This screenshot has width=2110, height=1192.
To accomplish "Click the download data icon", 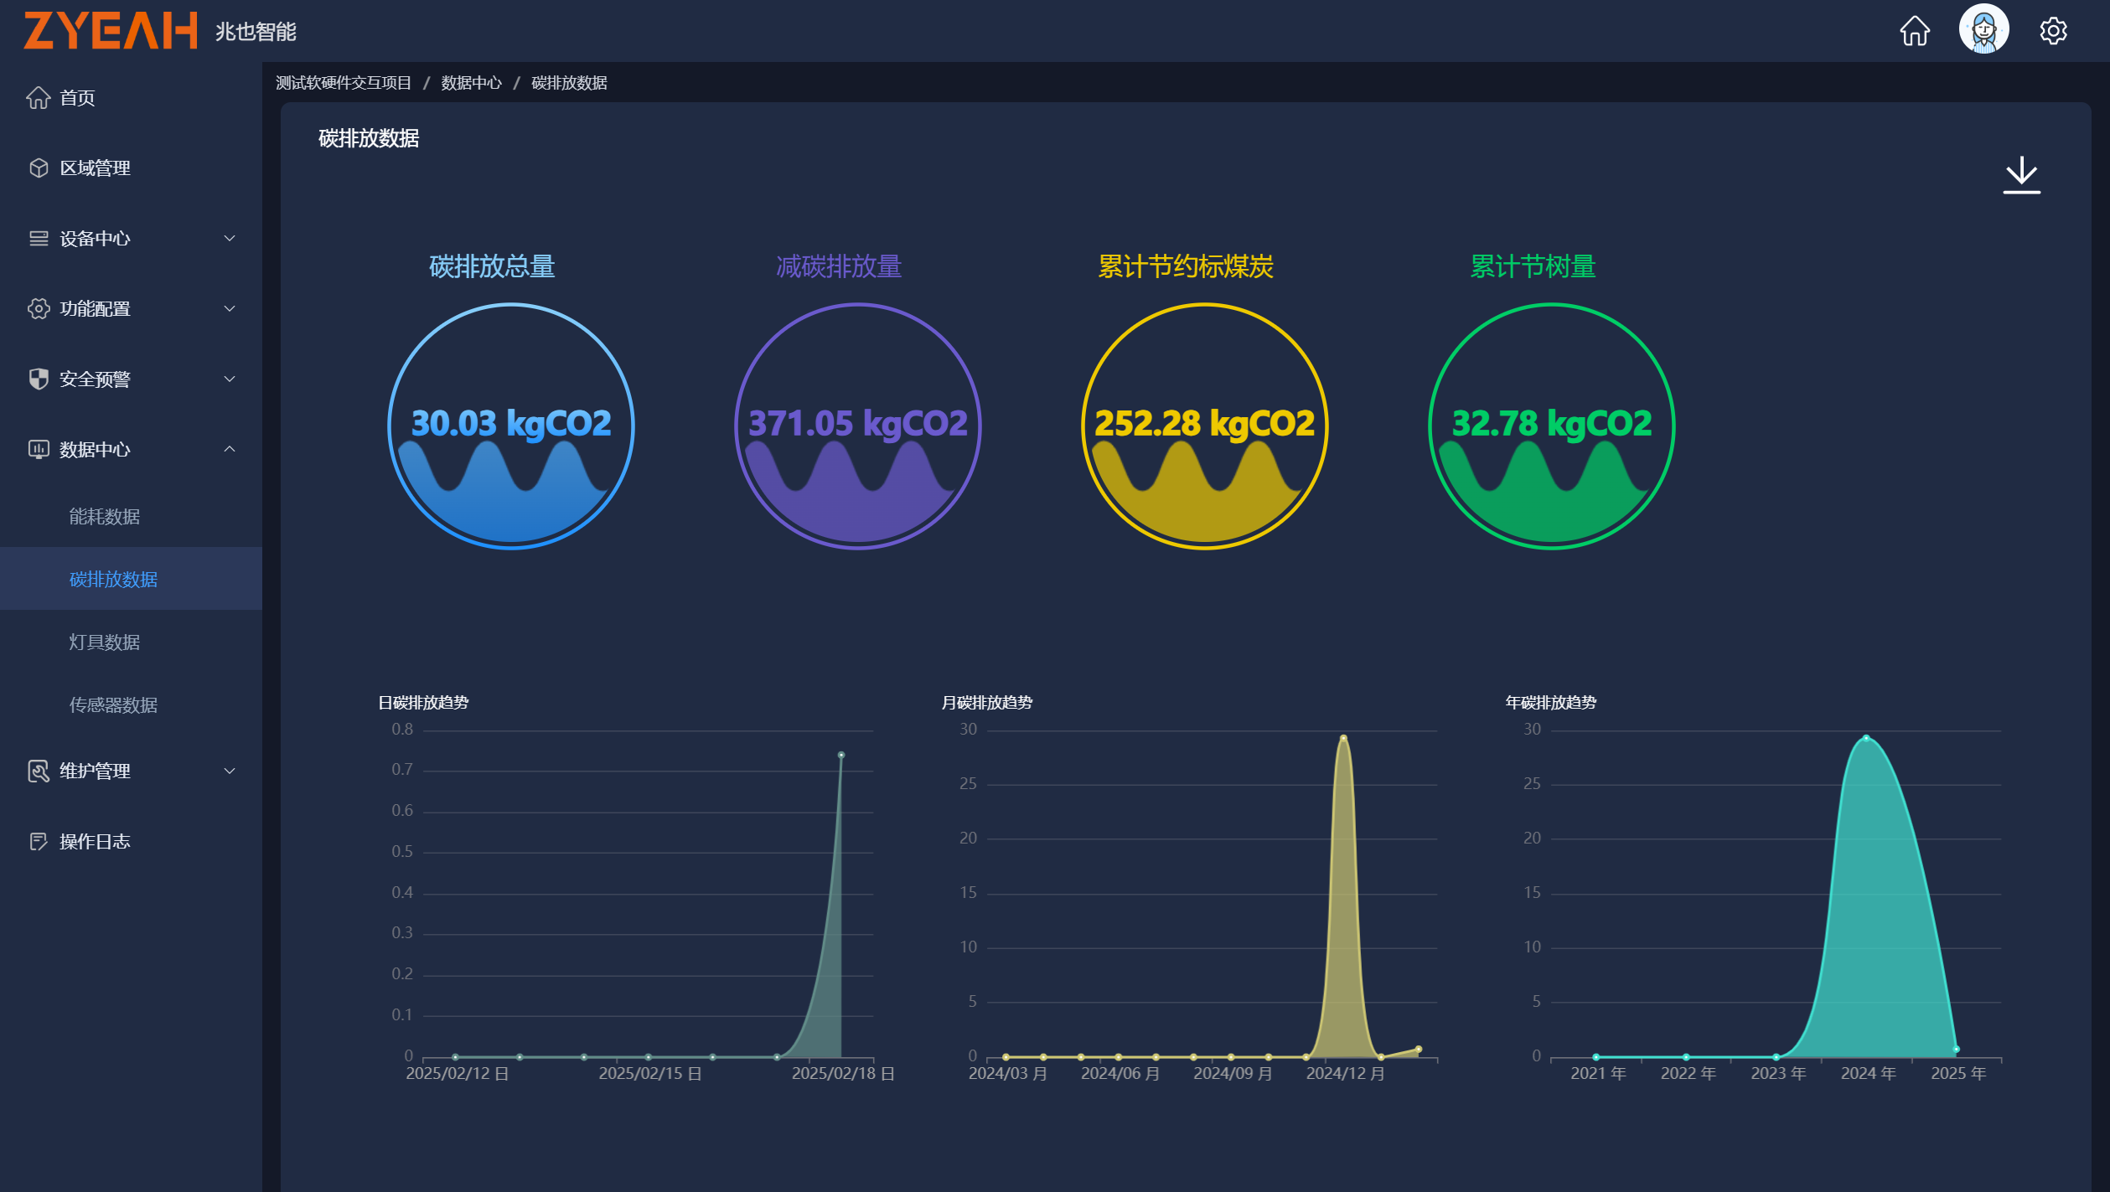I will click(2020, 175).
